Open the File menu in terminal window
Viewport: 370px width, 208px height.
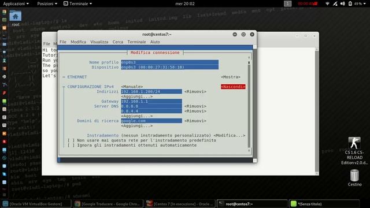(63, 42)
